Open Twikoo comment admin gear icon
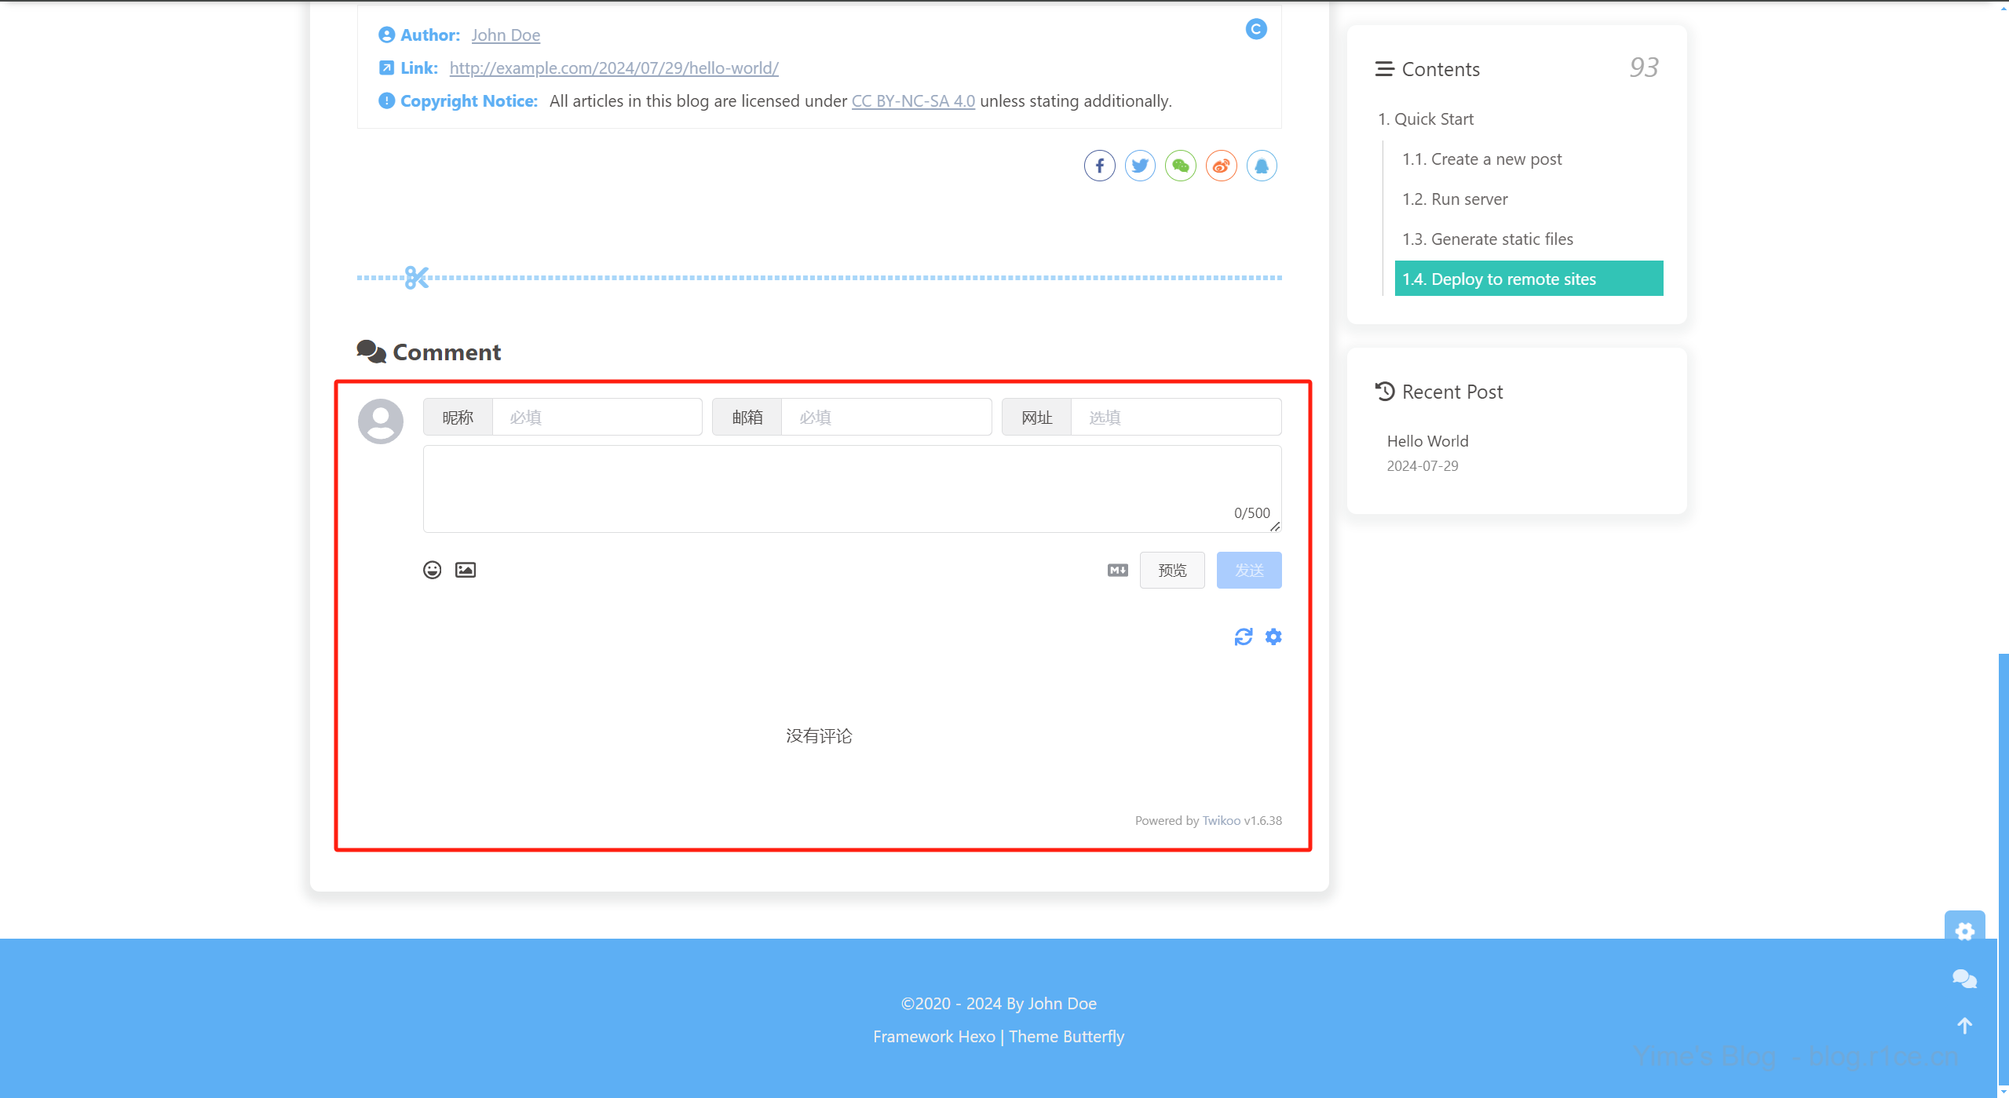This screenshot has width=2009, height=1098. click(x=1273, y=637)
